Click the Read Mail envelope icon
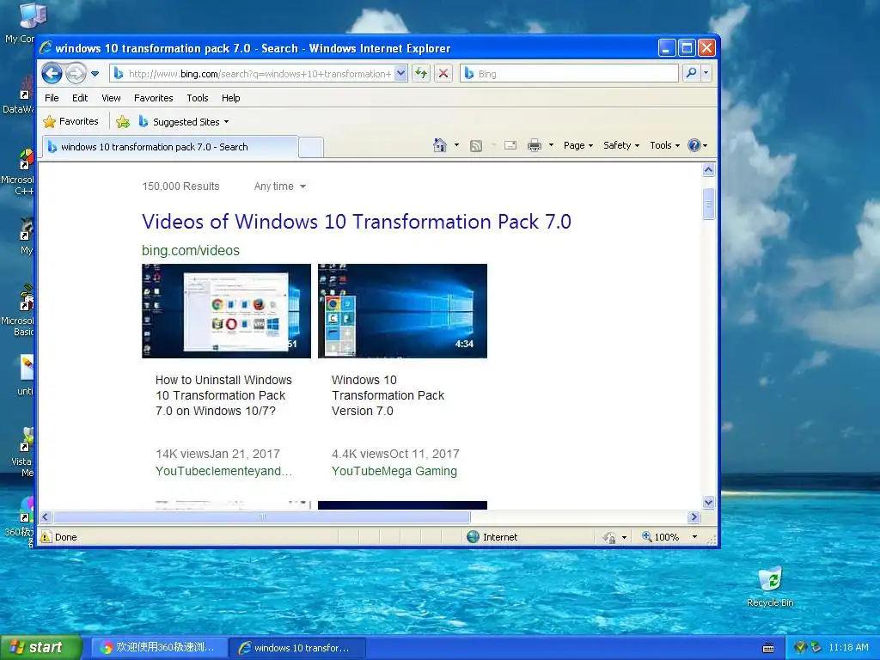Viewport: 880px width, 660px height. [510, 145]
